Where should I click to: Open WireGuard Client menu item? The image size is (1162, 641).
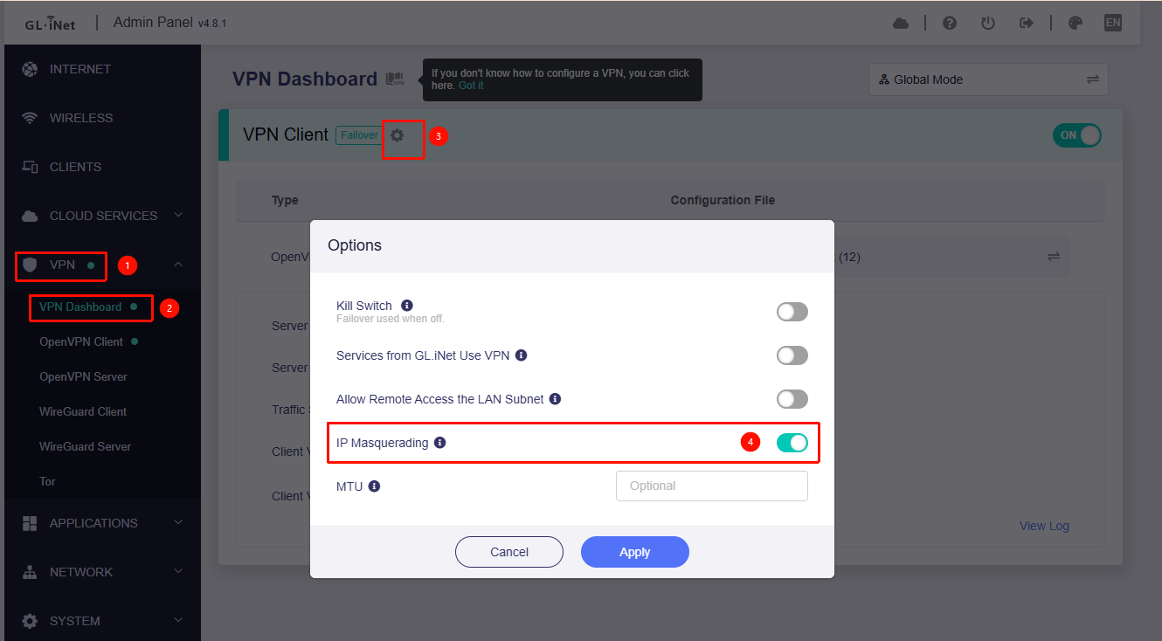(83, 411)
